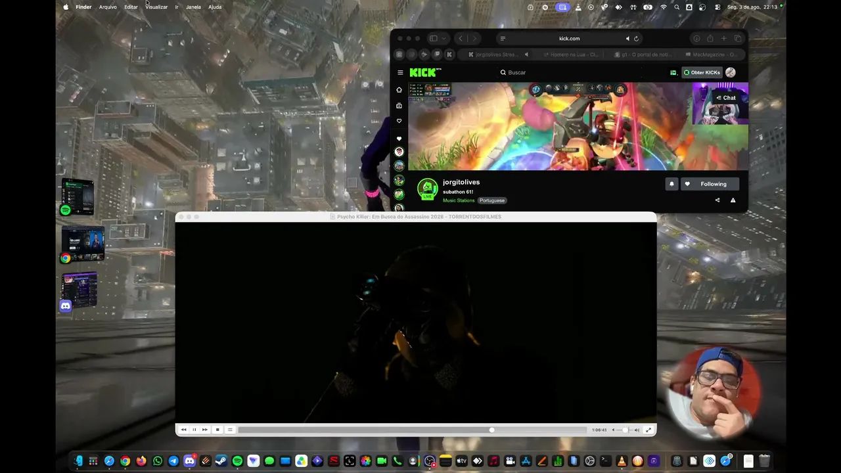Viewport: 841px width, 473px height.
Task: Toggle the Chat panel on stream
Action: click(725, 98)
